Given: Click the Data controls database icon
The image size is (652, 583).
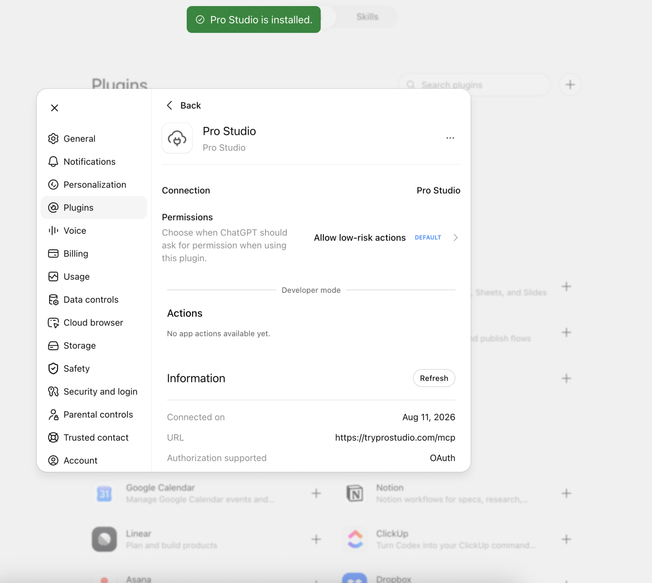Looking at the screenshot, I should tap(53, 300).
